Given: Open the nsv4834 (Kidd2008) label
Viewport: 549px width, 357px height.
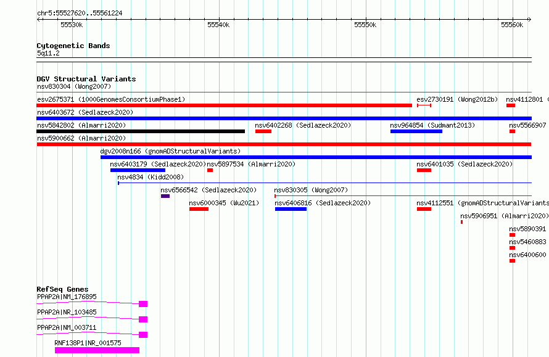Looking at the screenshot, I should (x=151, y=177).
